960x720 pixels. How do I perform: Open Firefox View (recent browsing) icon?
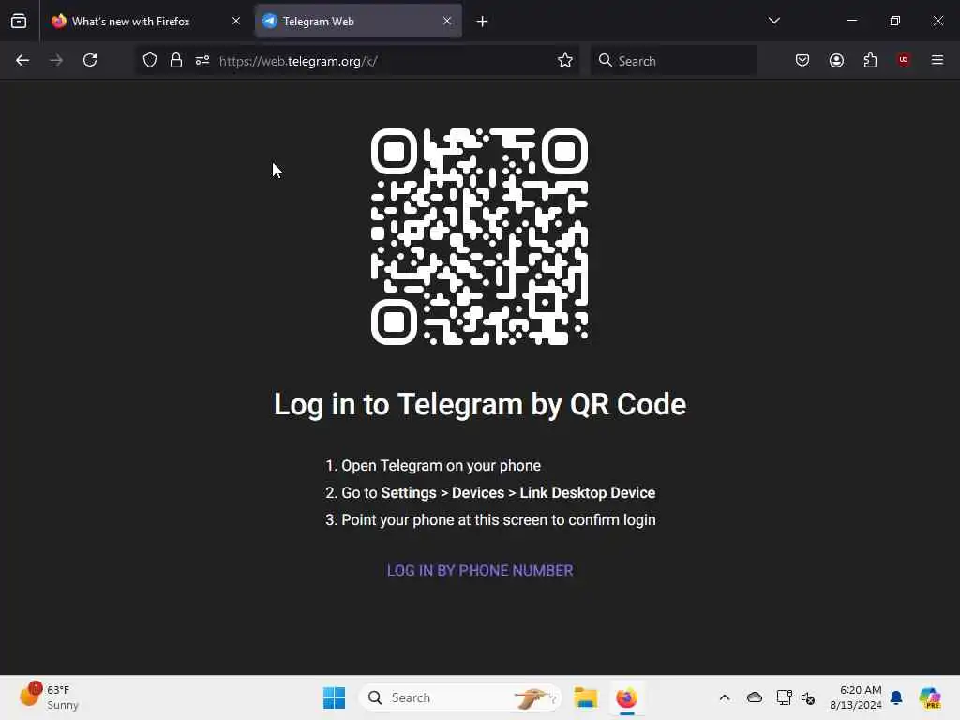coord(19,22)
